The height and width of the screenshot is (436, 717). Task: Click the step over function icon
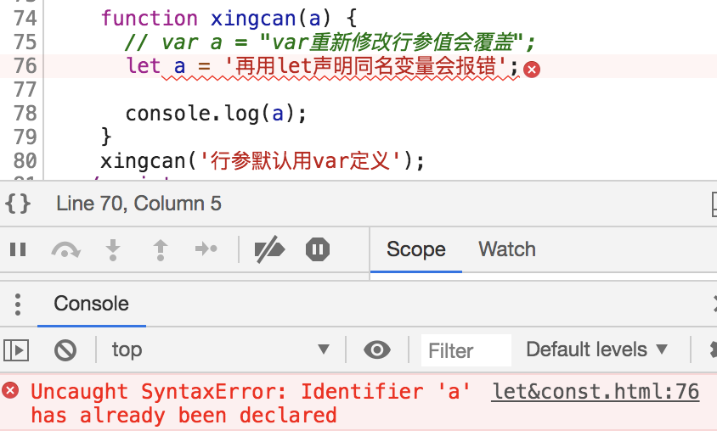click(x=65, y=249)
